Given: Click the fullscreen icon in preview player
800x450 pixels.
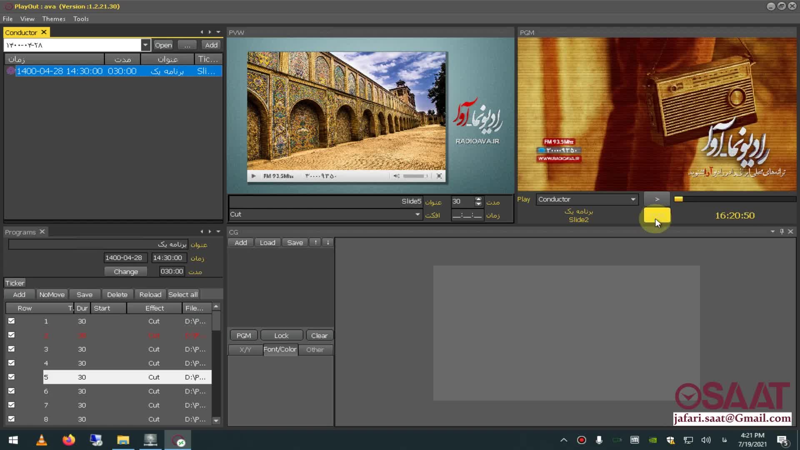Looking at the screenshot, I should coord(439,176).
